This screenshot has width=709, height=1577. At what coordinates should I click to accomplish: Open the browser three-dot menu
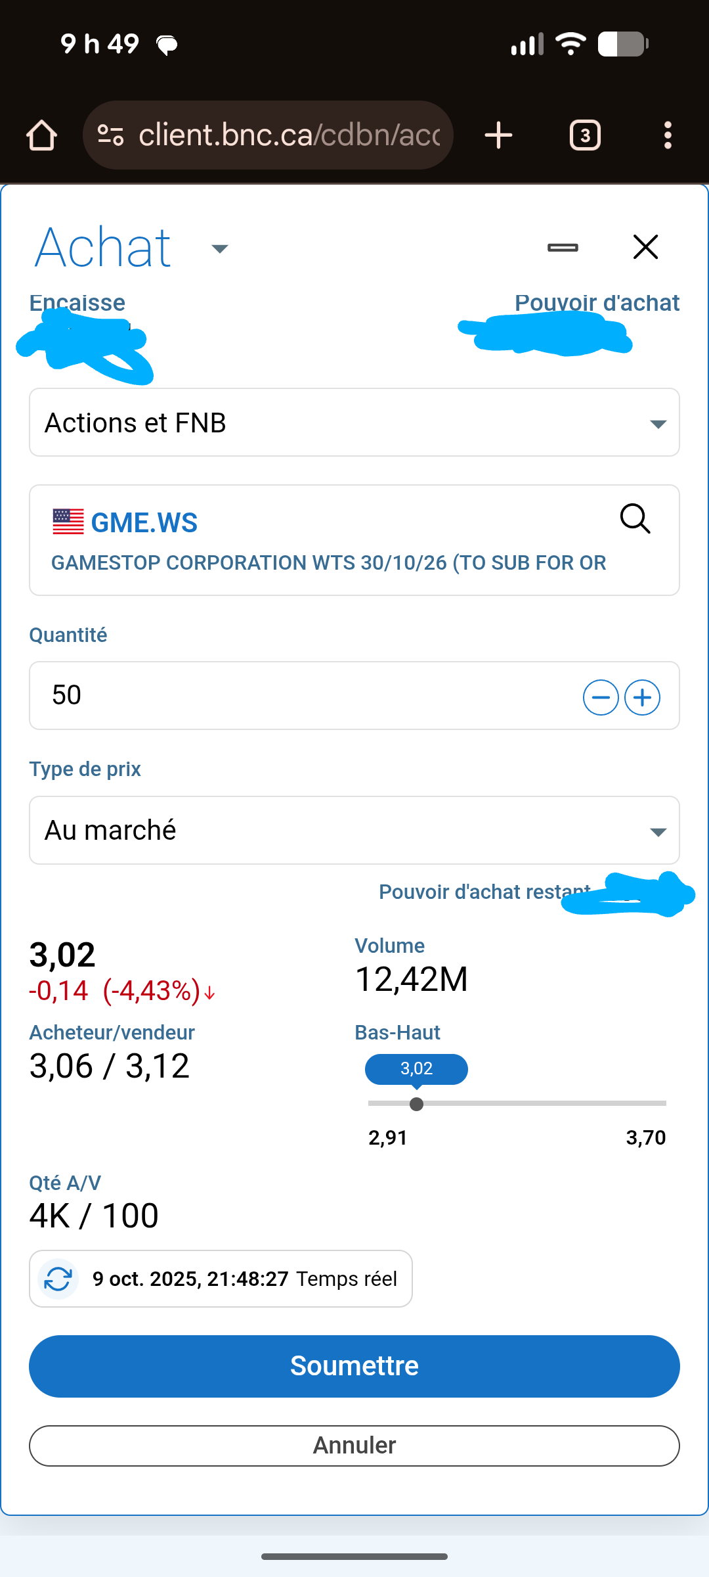(668, 135)
